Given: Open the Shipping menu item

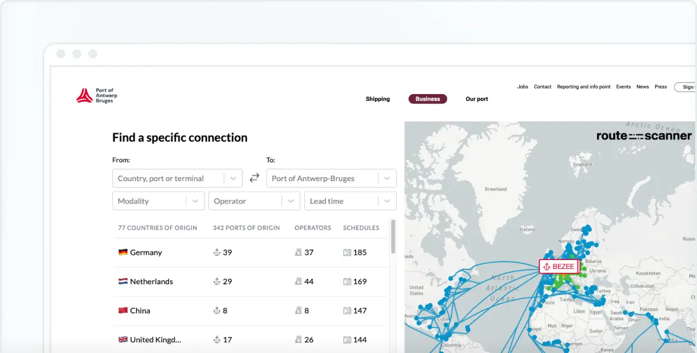Looking at the screenshot, I should coord(377,99).
